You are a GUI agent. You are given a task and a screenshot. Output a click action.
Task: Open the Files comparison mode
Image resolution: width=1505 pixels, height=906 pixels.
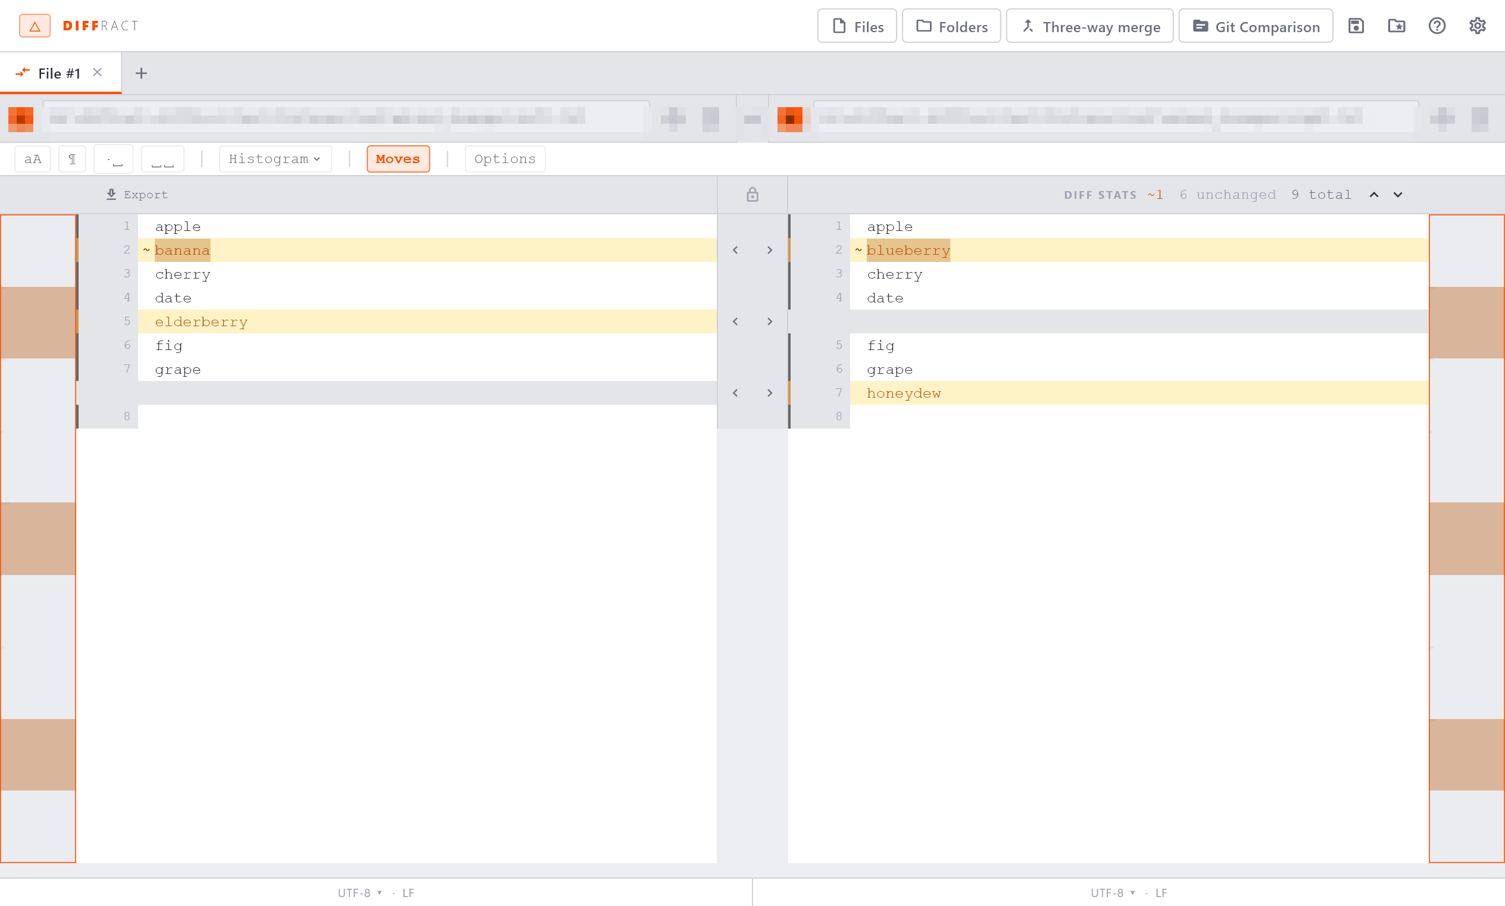click(857, 26)
